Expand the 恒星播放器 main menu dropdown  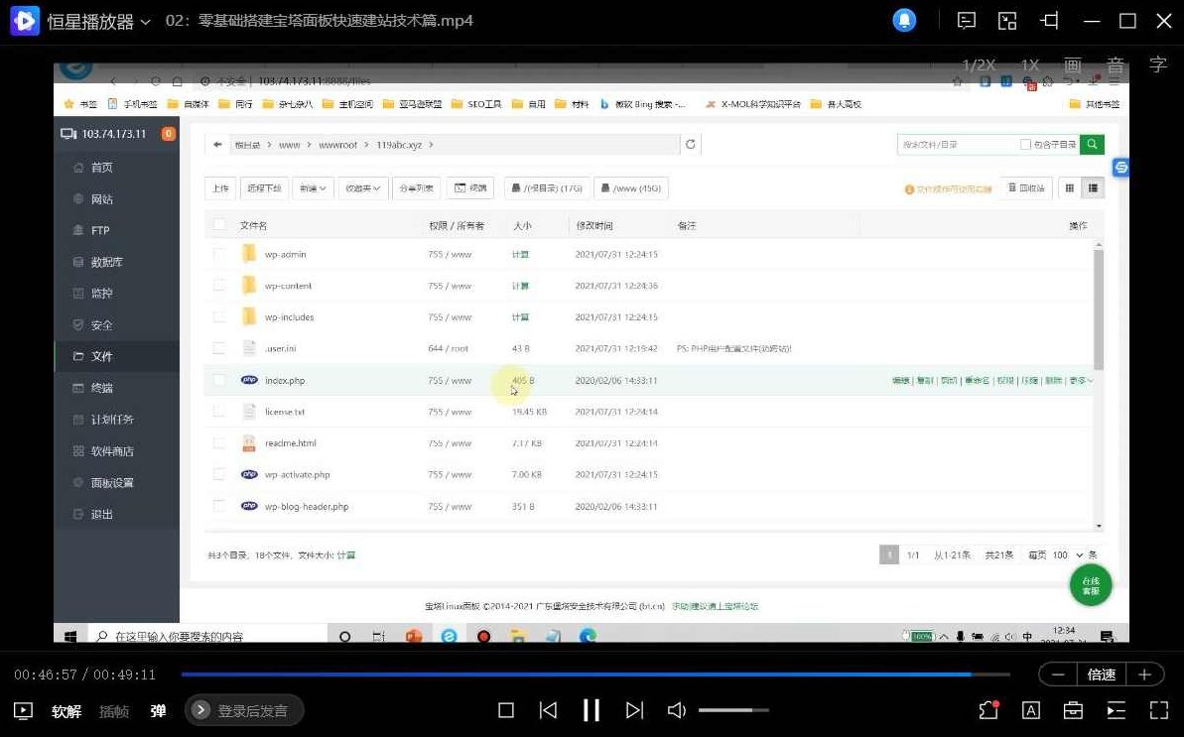click(x=145, y=22)
